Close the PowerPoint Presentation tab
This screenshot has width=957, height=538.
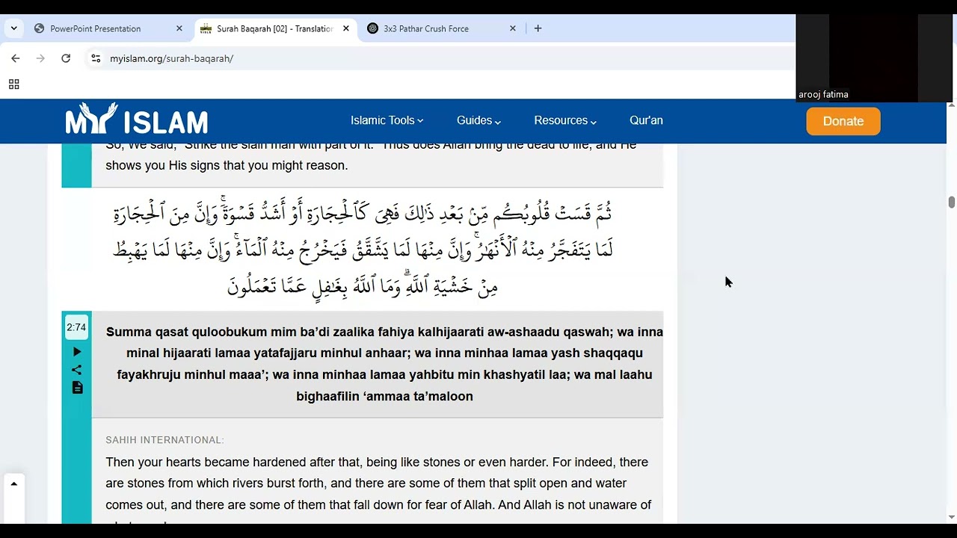coord(179,28)
